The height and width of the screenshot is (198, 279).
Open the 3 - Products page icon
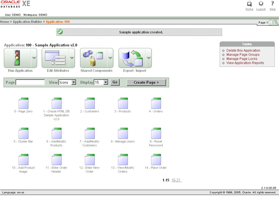click(x=123, y=103)
